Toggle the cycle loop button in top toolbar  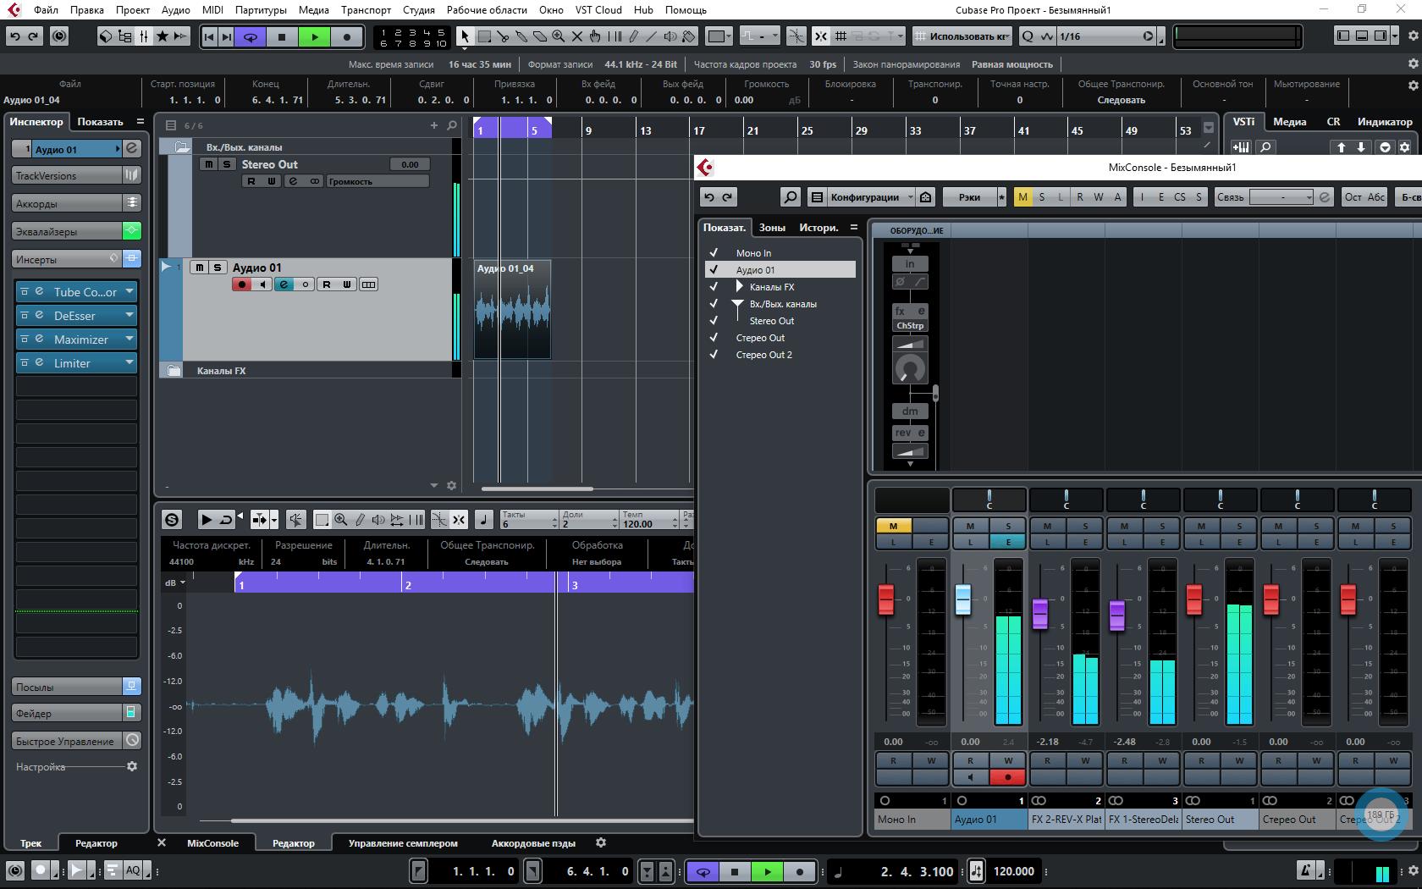pos(251,36)
